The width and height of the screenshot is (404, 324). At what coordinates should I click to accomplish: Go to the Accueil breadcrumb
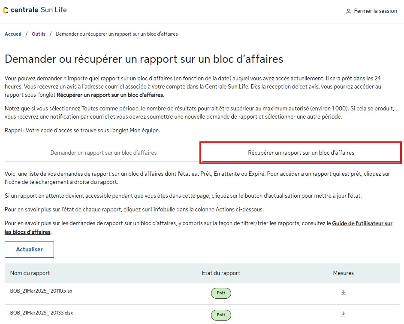tap(13, 34)
